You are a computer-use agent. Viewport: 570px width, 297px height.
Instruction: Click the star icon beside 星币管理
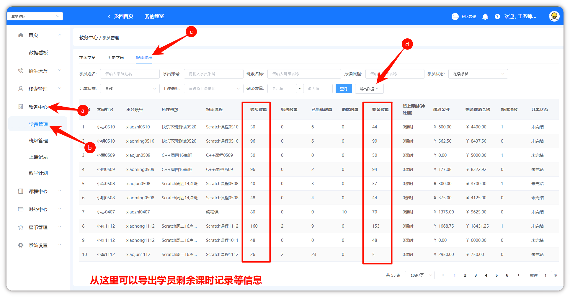(x=21, y=227)
